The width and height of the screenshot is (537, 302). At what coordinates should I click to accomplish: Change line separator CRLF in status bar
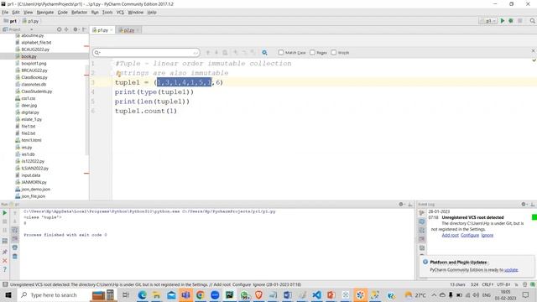[487, 284]
